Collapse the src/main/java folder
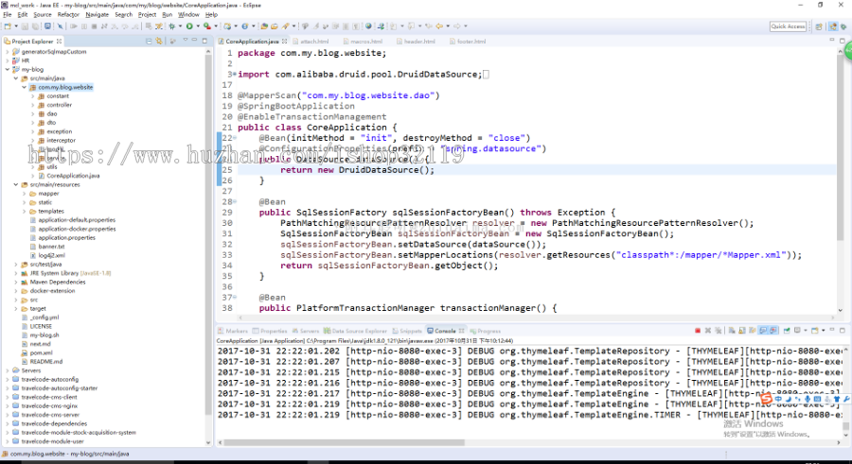The height and width of the screenshot is (464, 852). click(16, 78)
